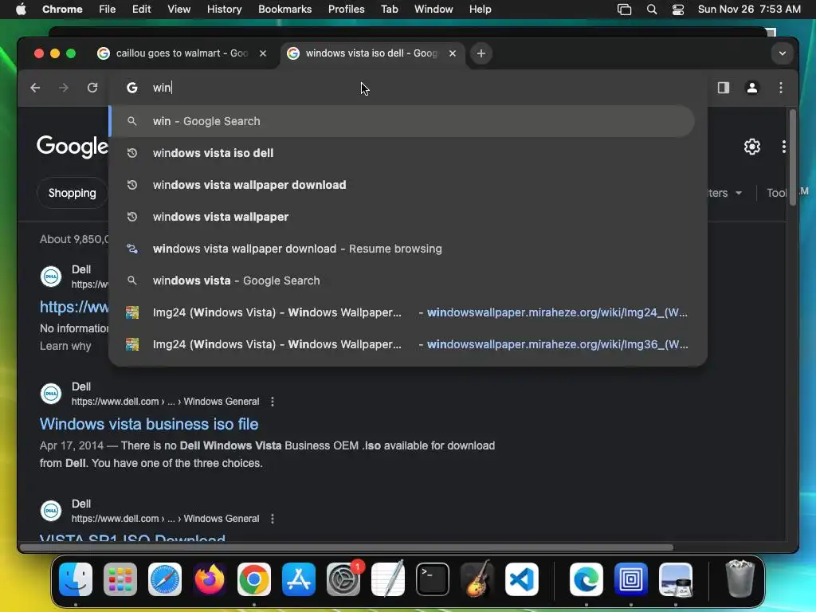Close the caillou goes to walmart tab
This screenshot has height=612, width=816.
263,53
